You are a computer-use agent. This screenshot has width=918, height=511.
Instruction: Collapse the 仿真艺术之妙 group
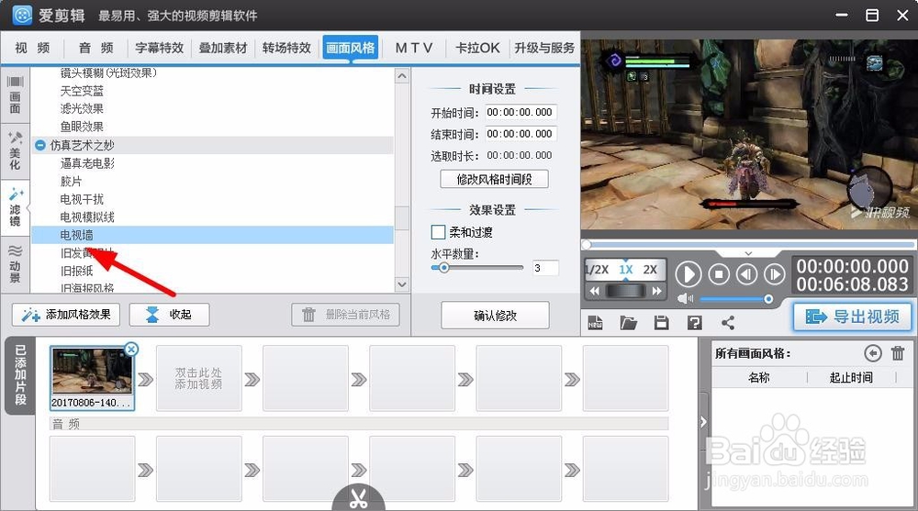(40, 145)
